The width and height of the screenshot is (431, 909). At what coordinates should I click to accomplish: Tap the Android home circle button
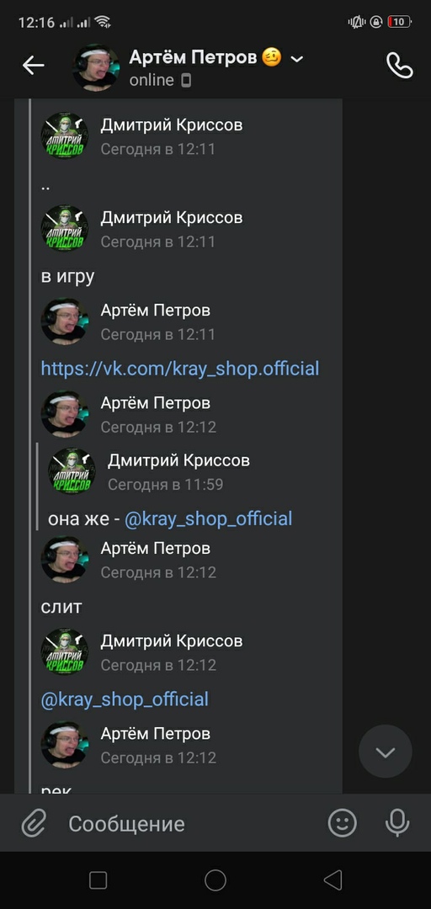(215, 881)
